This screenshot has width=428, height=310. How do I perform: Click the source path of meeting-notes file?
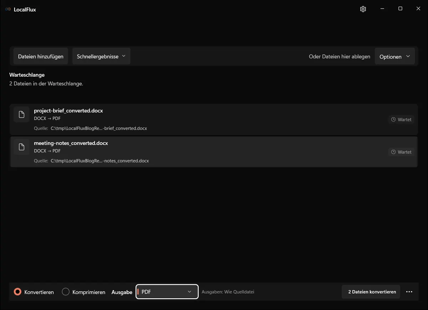[100, 161]
